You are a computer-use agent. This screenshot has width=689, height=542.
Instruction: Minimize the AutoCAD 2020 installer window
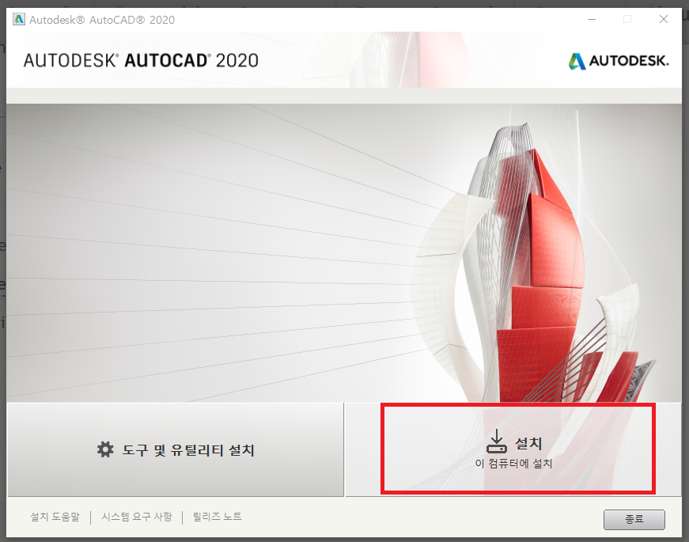[592, 19]
